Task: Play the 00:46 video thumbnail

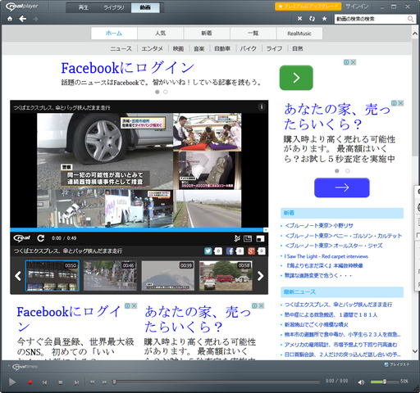Action: point(110,276)
